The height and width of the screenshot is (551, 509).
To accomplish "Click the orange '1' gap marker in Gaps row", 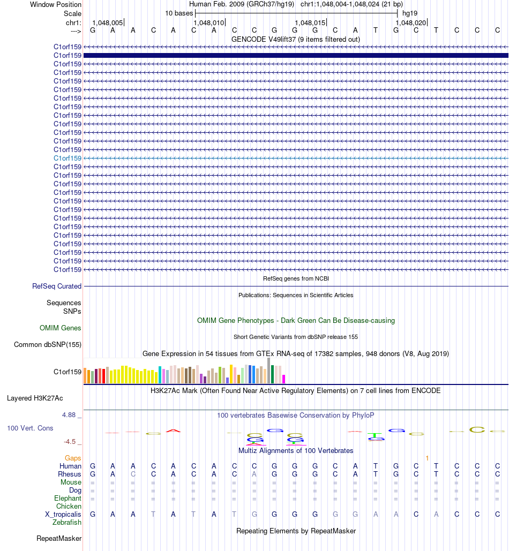I will coord(427,458).
